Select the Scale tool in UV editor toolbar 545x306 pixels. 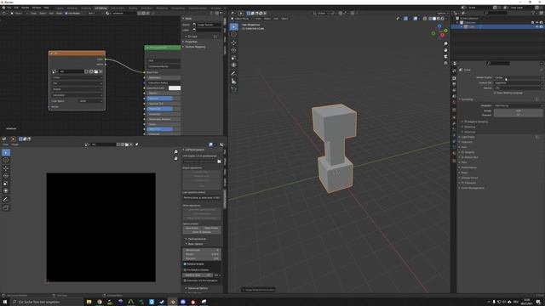6,184
